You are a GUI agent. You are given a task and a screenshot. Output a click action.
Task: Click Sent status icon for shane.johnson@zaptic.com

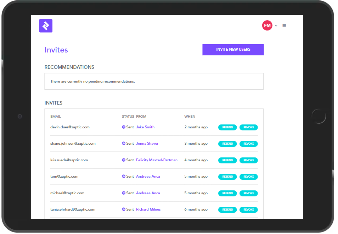(x=124, y=144)
